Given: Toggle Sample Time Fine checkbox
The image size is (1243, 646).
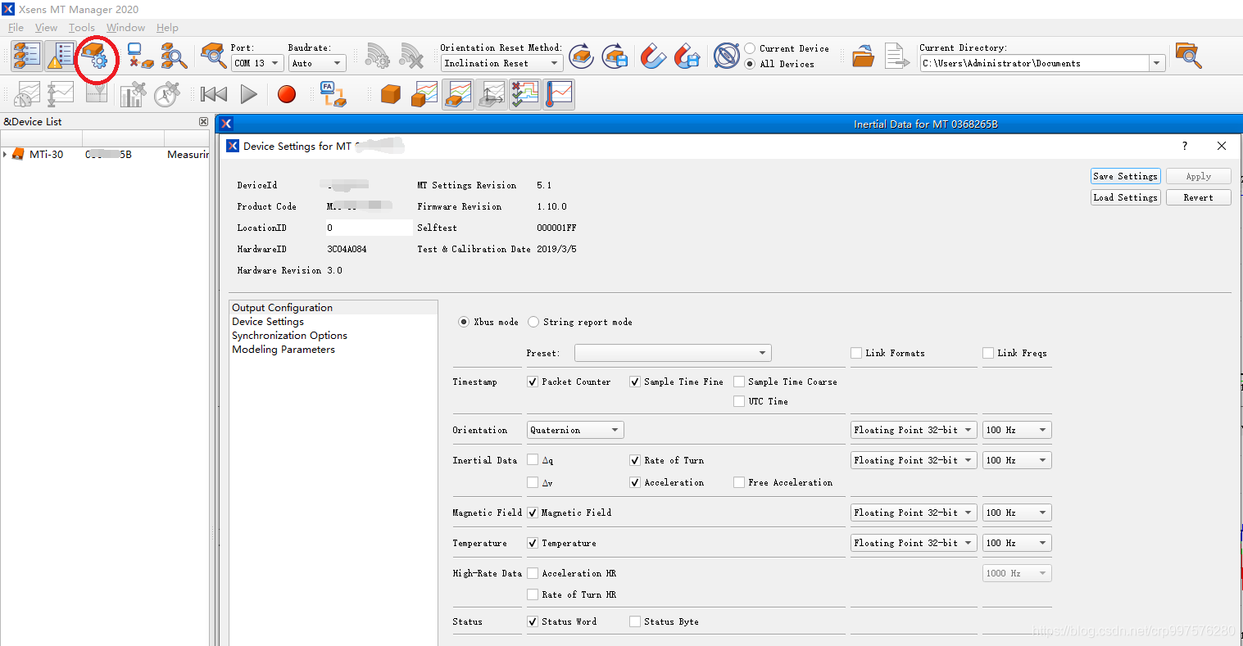Looking at the screenshot, I should coord(635,382).
